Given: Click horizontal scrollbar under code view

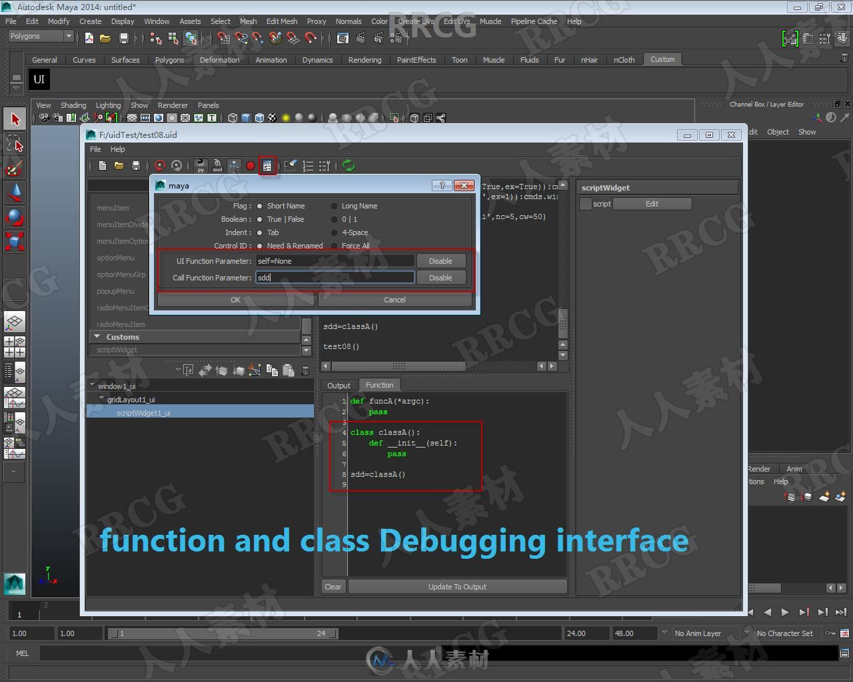Looking at the screenshot, I should click(x=399, y=366).
